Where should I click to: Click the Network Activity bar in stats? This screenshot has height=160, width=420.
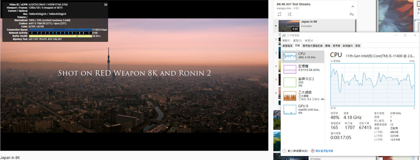pyautogui.click(x=60, y=33)
